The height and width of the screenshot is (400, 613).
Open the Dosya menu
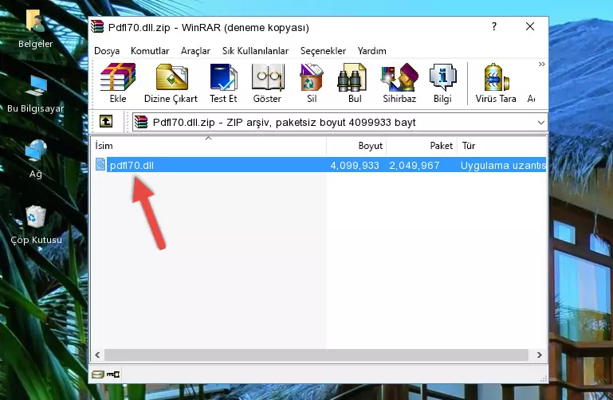pos(107,51)
